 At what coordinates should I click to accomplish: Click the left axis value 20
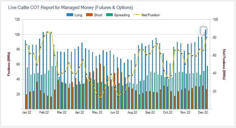tap(18, 94)
